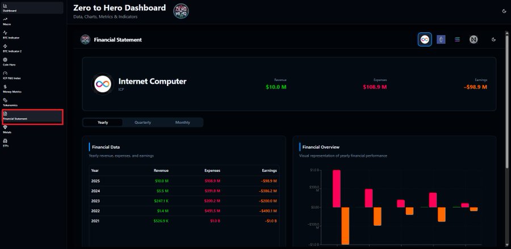Open Financial Statement in sidebar
This screenshot has width=511, height=249.
32,116
